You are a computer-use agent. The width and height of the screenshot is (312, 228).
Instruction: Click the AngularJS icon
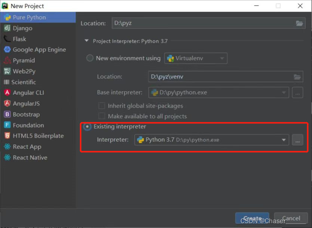pos(7,103)
